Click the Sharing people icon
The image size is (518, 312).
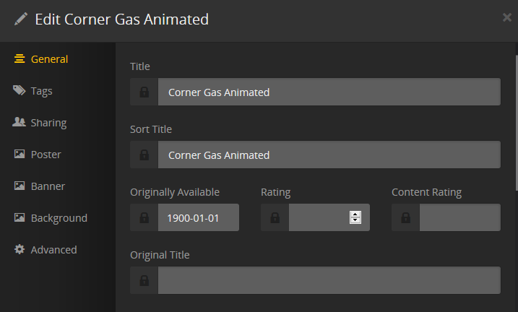pos(20,123)
